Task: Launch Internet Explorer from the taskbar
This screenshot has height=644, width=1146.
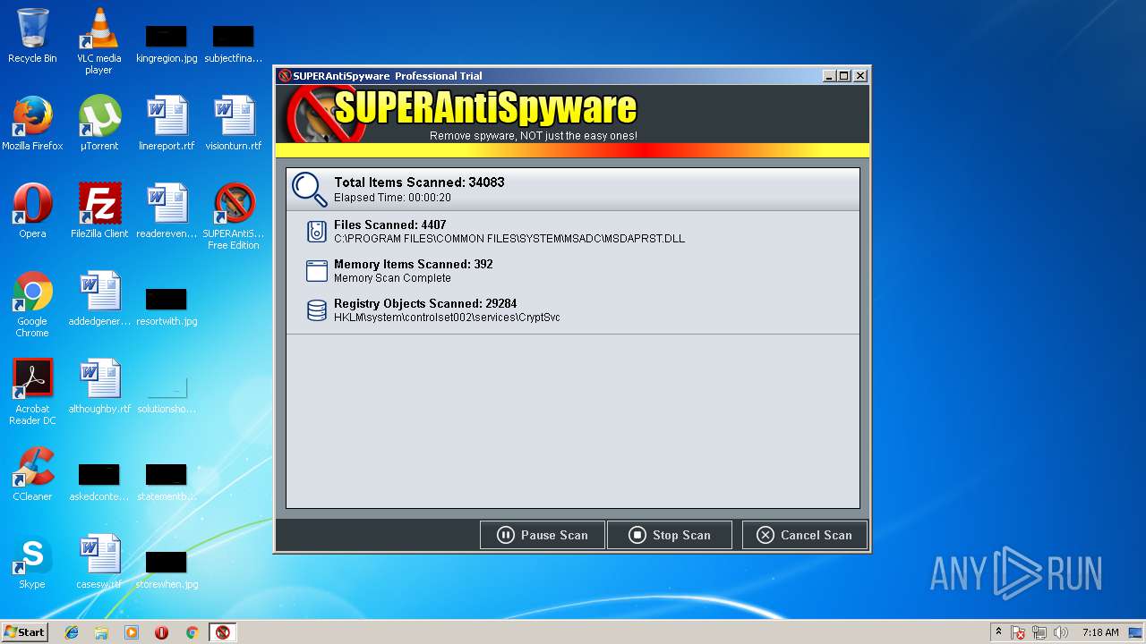Action: click(x=72, y=632)
